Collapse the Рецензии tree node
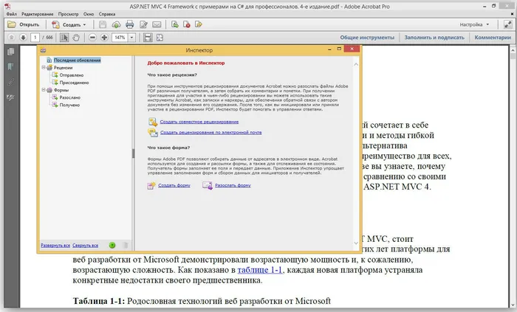The height and width of the screenshot is (312, 517). click(43, 67)
